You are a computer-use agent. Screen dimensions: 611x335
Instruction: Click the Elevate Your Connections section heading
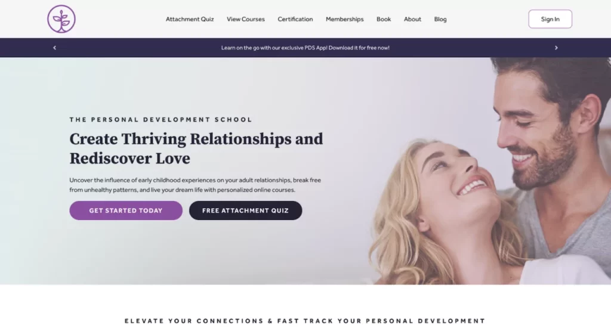tap(305, 321)
